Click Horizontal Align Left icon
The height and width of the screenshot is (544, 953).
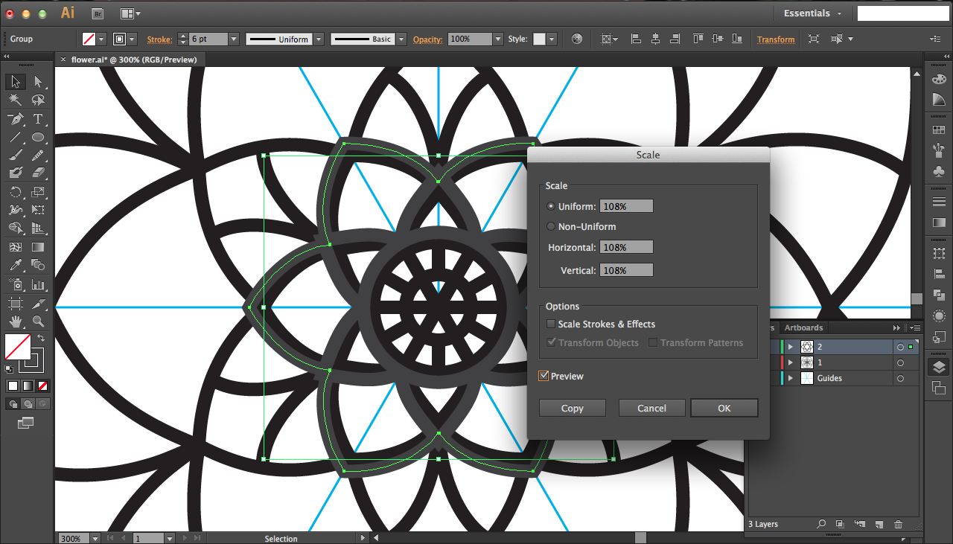636,39
